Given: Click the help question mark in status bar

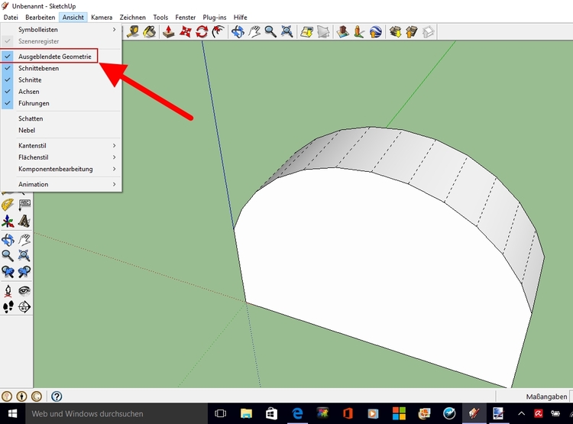Looking at the screenshot, I should (x=57, y=396).
